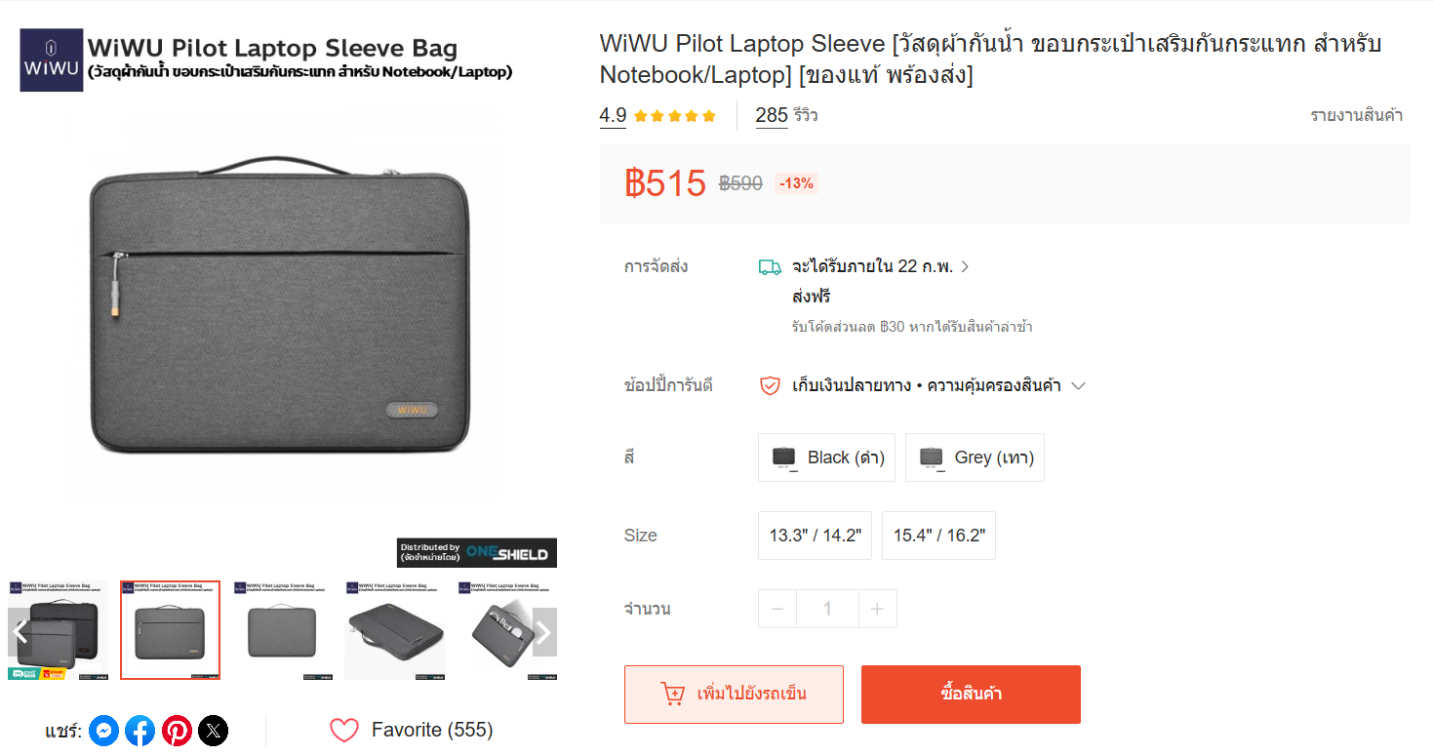Viewport: 1434px width, 756px height.
Task: Choose size 15.4" / 16.2"
Action: 938,536
